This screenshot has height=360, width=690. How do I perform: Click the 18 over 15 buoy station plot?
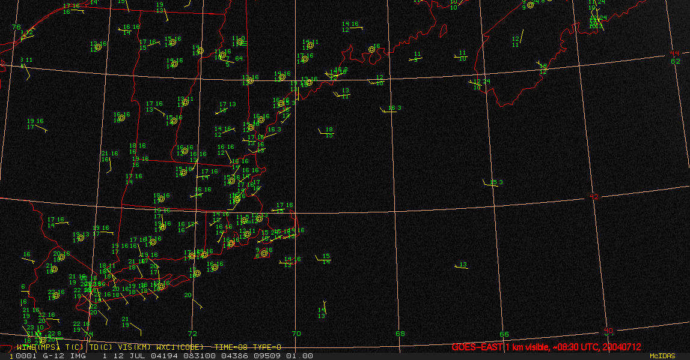pyautogui.click(x=326, y=132)
